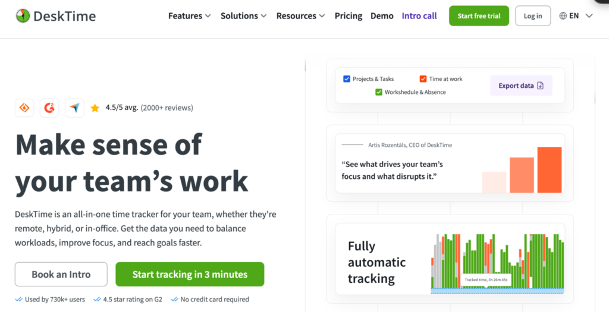
Task: Click the checkmark icon beside No credit card required
Action: 174,300
